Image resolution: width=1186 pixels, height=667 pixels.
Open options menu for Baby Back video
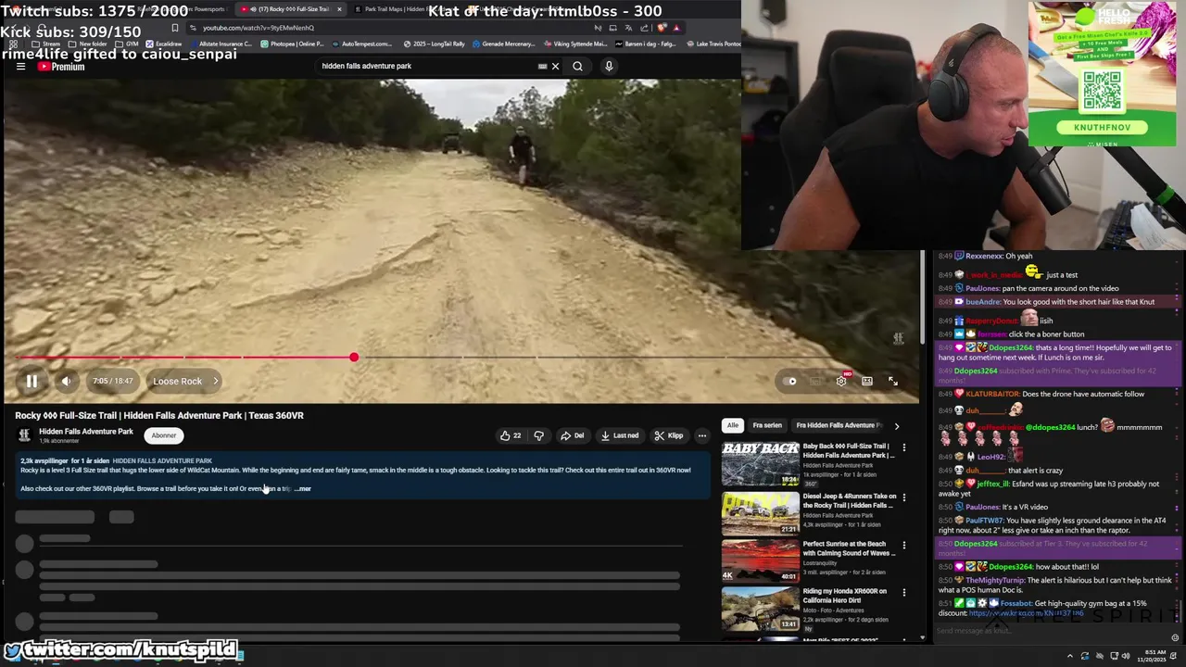(x=904, y=448)
